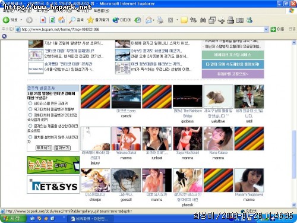Select poll option about 마이크로소프트

click(x=30, y=126)
